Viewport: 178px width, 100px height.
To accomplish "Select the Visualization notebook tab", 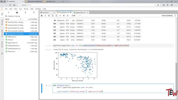I will [x=64, y=12].
